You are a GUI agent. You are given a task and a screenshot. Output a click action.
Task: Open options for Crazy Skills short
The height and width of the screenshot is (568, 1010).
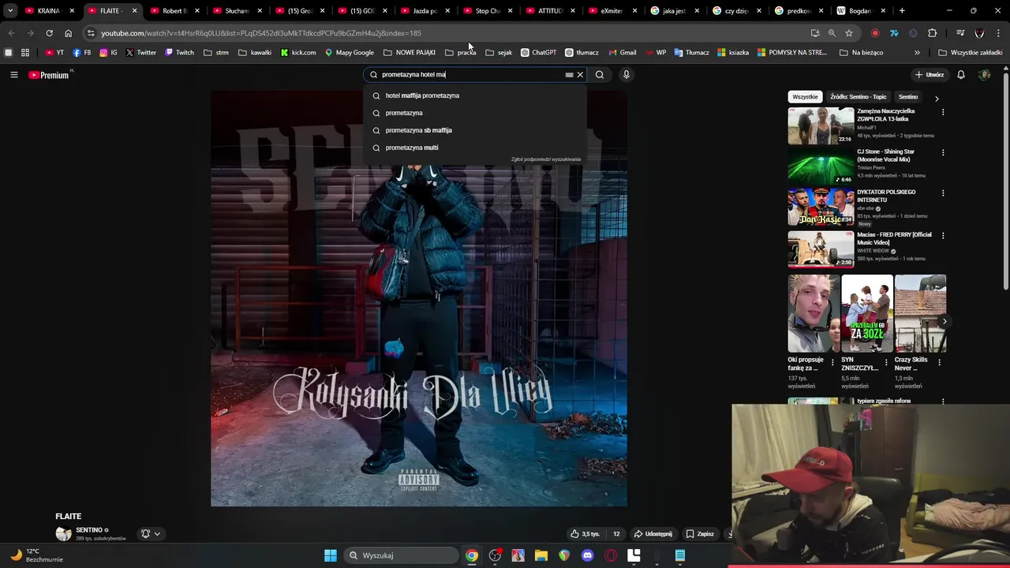point(939,363)
